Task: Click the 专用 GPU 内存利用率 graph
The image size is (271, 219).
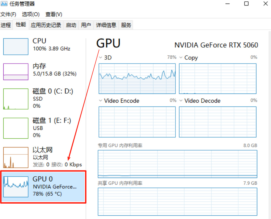Action: click(x=177, y=164)
